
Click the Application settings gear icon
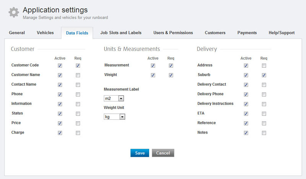click(x=14, y=12)
